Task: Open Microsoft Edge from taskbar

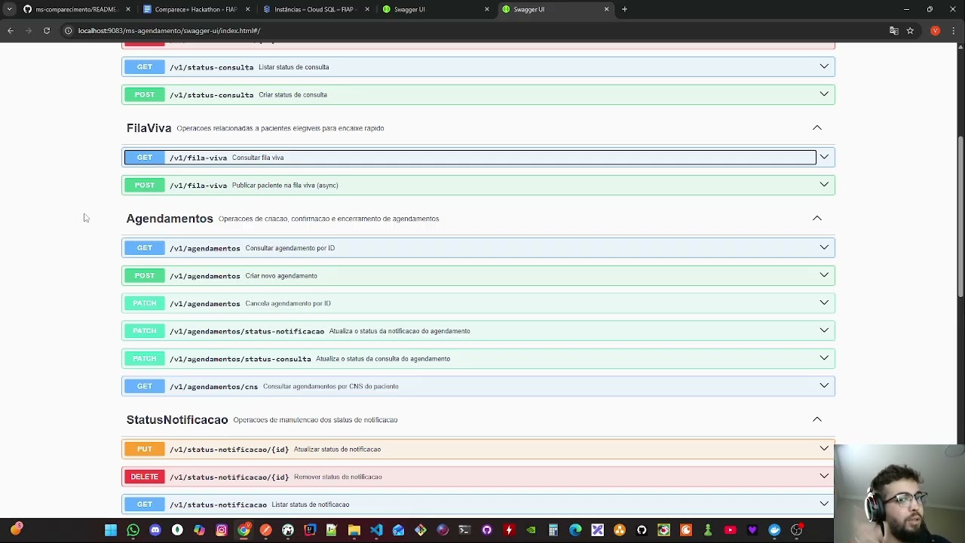Action: (574, 530)
